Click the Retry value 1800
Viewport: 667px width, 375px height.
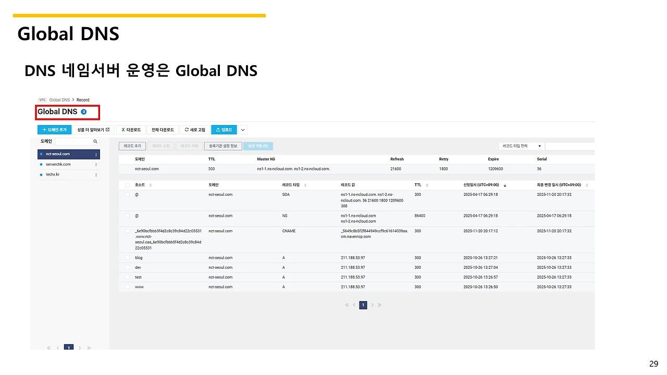pos(443,169)
